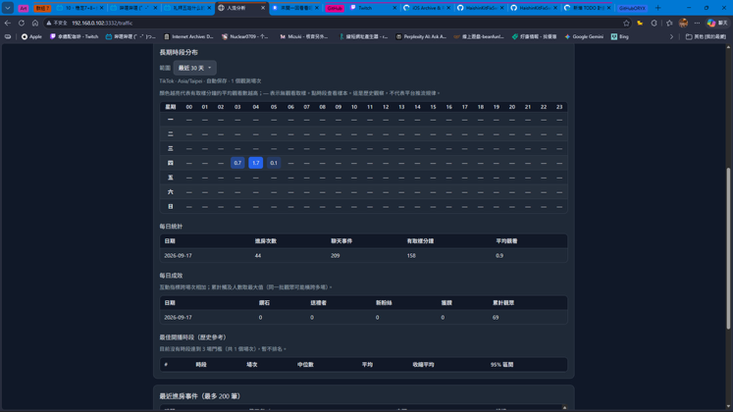
Task: Open the other favorites folder
Action: 706,36
